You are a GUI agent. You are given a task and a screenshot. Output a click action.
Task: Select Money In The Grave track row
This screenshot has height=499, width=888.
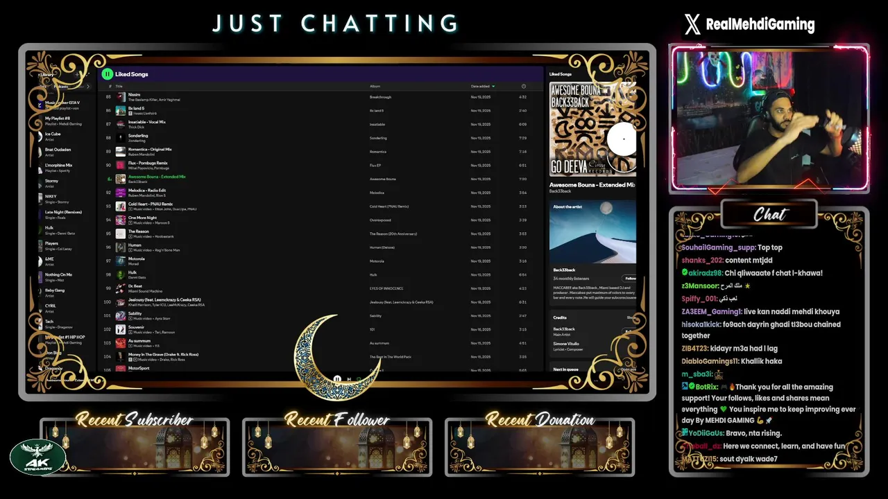coord(319,357)
